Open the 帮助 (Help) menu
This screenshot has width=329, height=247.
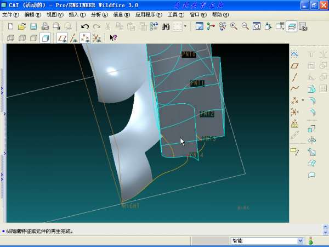click(220, 15)
